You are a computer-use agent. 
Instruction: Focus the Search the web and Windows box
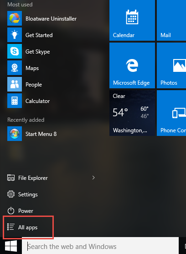click(x=100, y=246)
